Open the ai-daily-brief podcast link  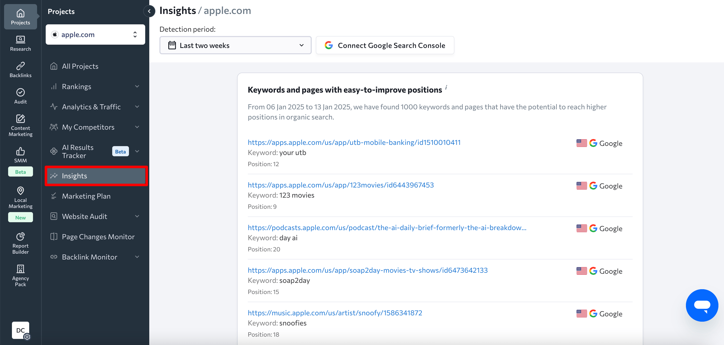point(387,228)
